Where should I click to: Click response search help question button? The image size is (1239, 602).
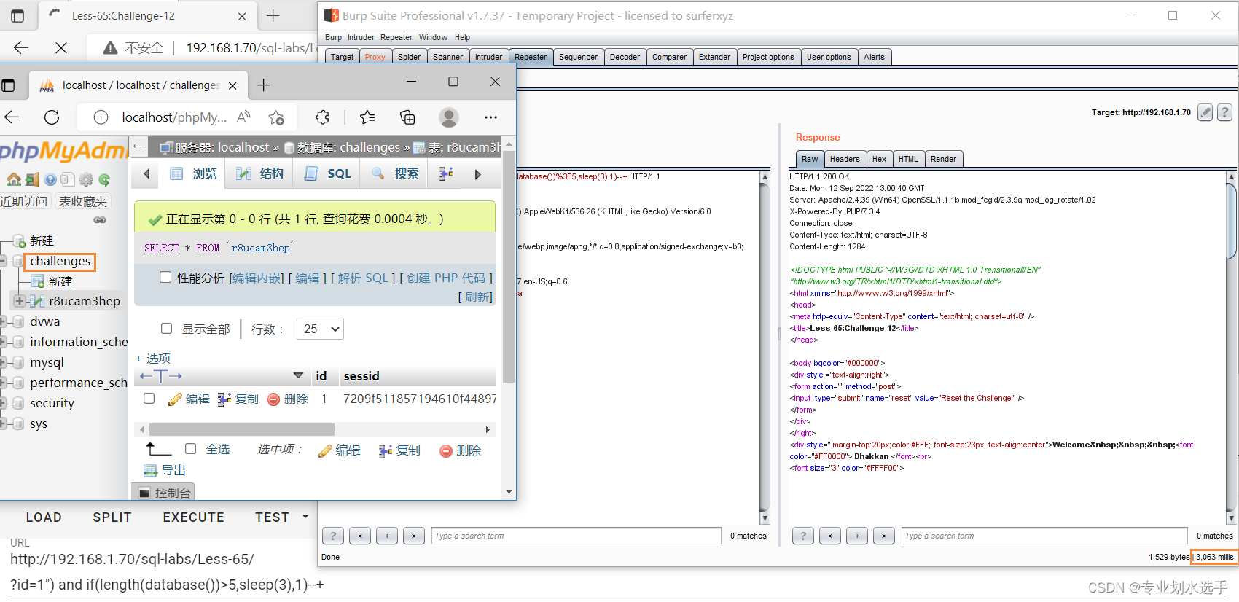point(803,536)
